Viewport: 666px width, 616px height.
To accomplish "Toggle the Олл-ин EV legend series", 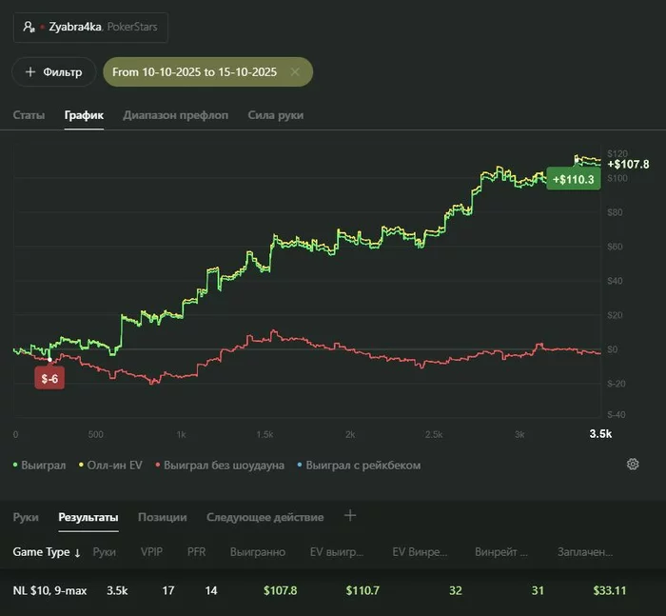I will click(x=111, y=466).
